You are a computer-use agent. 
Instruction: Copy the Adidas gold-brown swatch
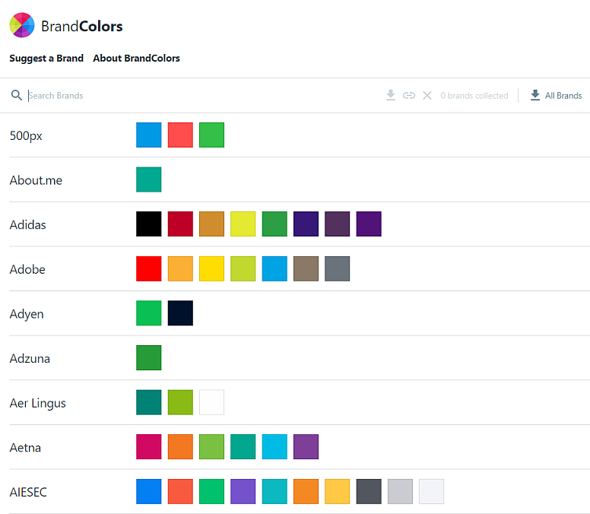tap(211, 224)
